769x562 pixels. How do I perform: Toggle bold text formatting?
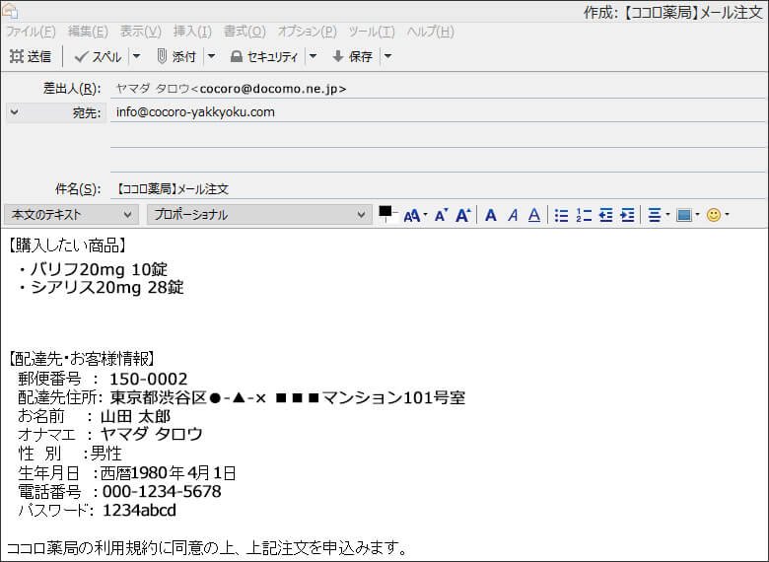pos(491,215)
